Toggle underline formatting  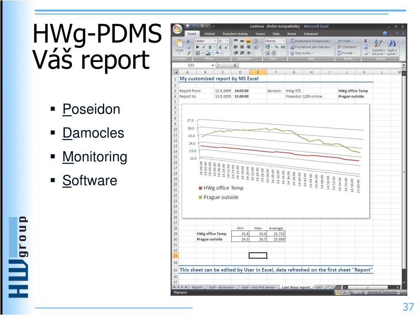click(x=210, y=47)
